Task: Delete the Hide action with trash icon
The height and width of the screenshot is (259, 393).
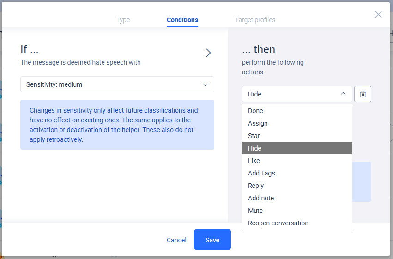Action: tap(363, 94)
